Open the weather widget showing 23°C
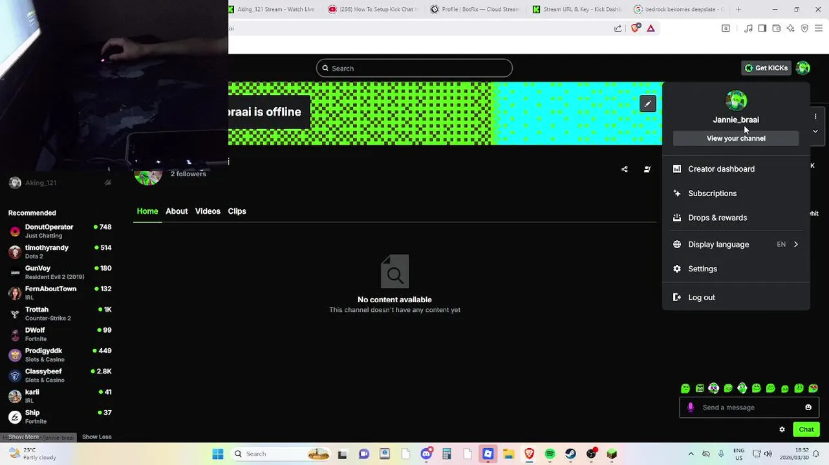Screen dimensions: 829x465 (32, 454)
